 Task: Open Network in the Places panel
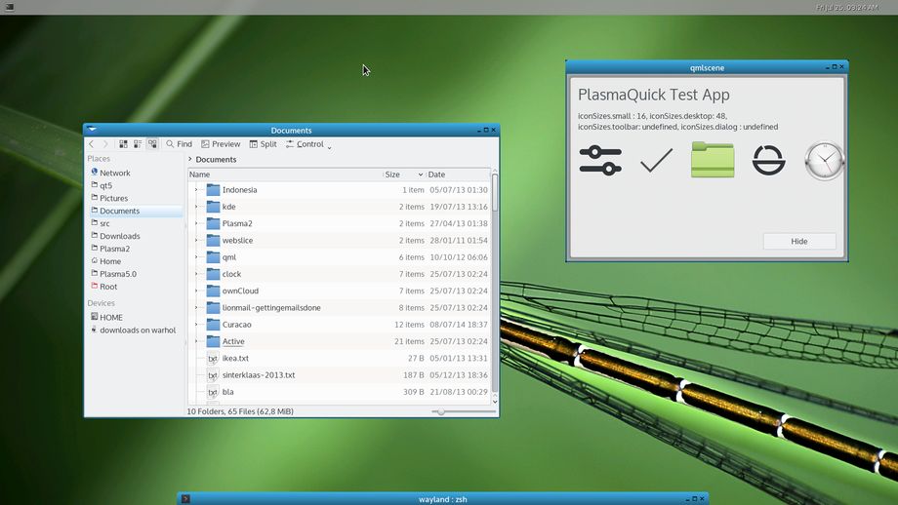pyautogui.click(x=114, y=173)
